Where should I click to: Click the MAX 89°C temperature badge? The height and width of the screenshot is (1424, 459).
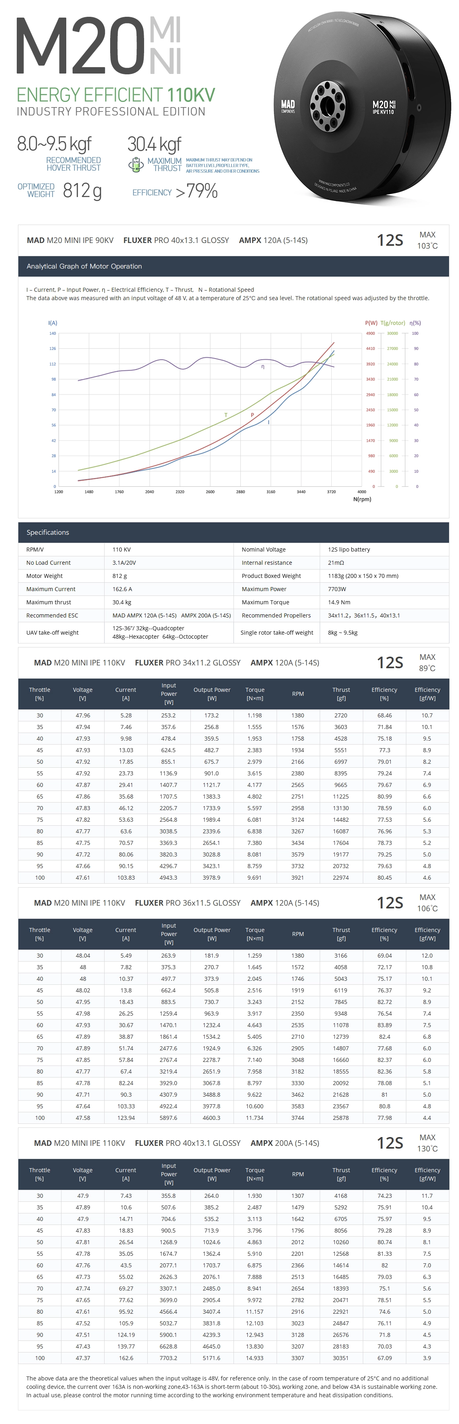[x=427, y=662]
